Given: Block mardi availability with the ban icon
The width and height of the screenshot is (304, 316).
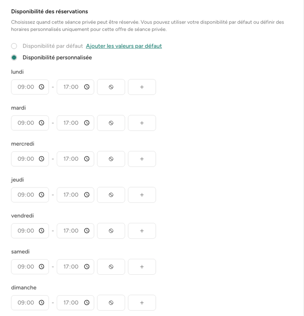Looking at the screenshot, I should 111,123.
